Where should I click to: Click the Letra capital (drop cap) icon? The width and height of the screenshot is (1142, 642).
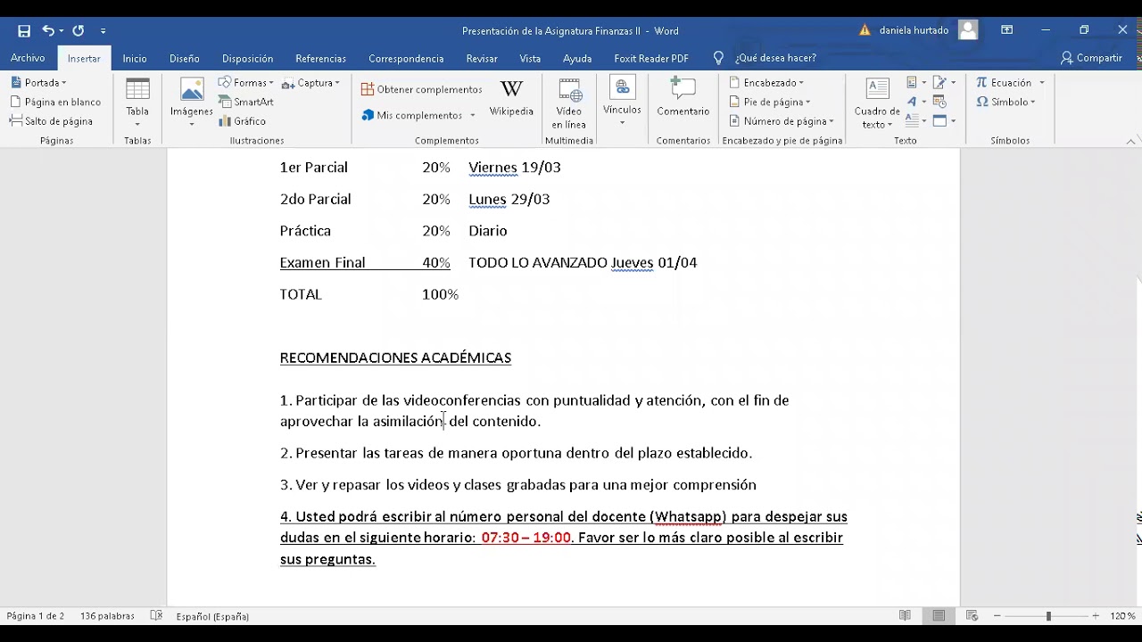click(916, 120)
